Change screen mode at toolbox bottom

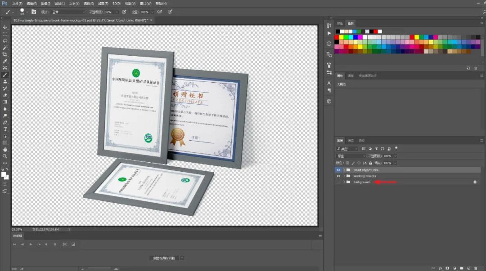(5, 191)
